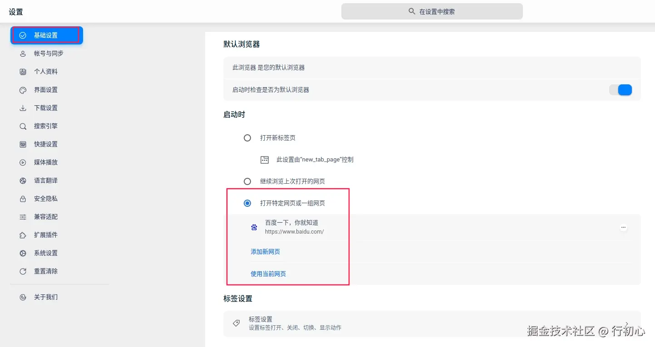
Task: Click the Baidu paw favicon in startup list
Action: [x=254, y=227]
